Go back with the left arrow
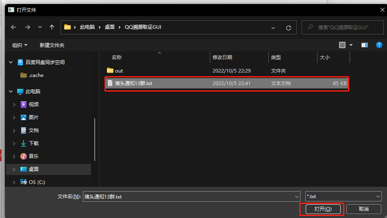This screenshot has width=387, height=218. point(13,27)
